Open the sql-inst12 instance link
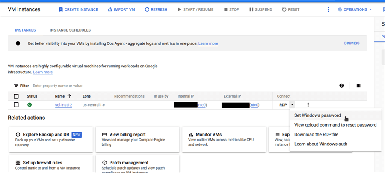This screenshot has height=173, width=385. click(x=63, y=105)
